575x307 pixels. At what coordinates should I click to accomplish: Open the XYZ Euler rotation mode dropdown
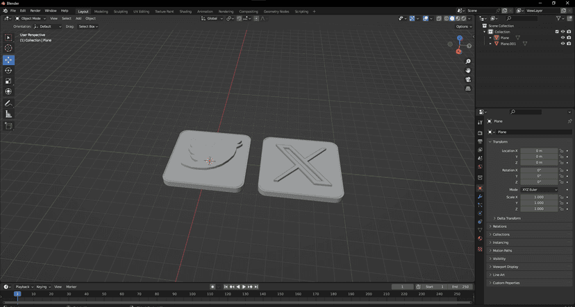(540, 189)
